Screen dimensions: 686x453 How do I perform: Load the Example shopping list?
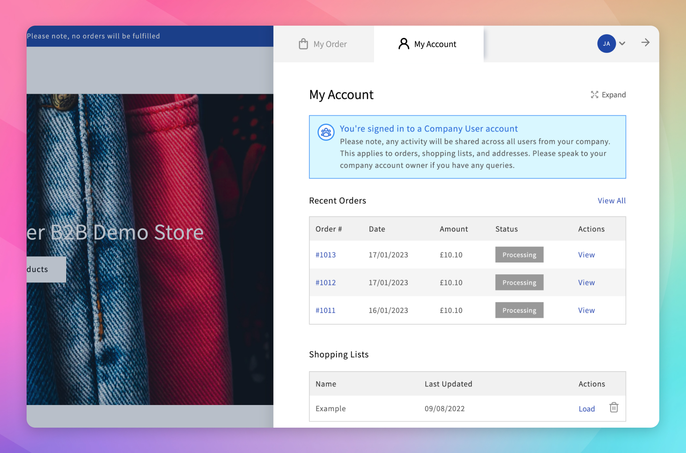coord(586,408)
